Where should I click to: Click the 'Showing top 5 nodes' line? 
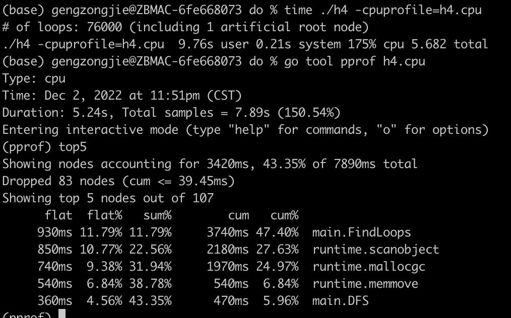coord(107,198)
